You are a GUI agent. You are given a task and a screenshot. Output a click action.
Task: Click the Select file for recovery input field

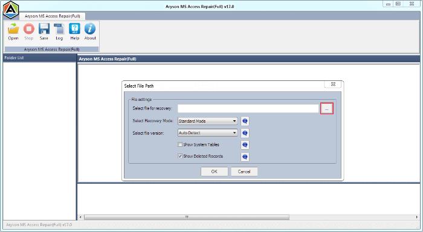pos(248,108)
